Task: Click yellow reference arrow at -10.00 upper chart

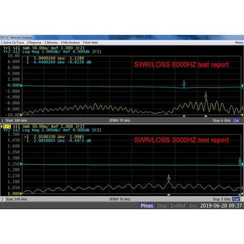Action: pyautogui.click(x=21, y=115)
